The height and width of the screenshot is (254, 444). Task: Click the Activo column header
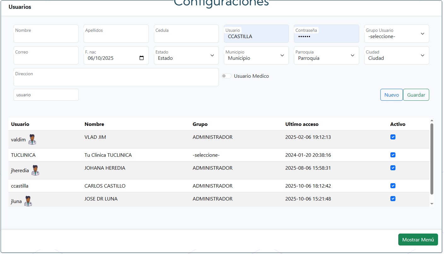[398, 124]
